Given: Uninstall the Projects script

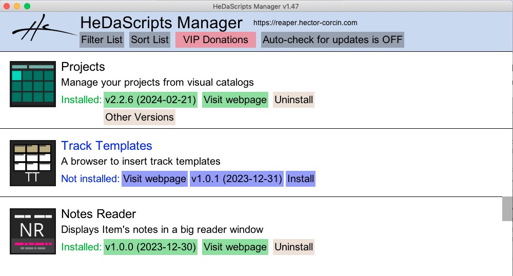Looking at the screenshot, I should point(294,100).
